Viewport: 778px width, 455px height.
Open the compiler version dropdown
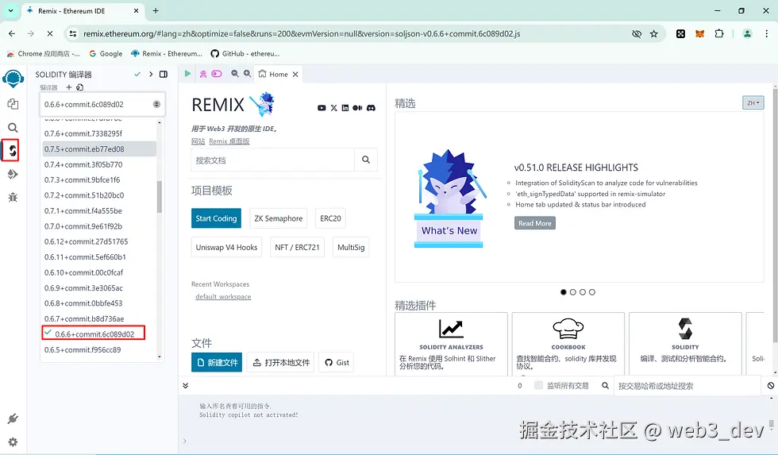(102, 104)
